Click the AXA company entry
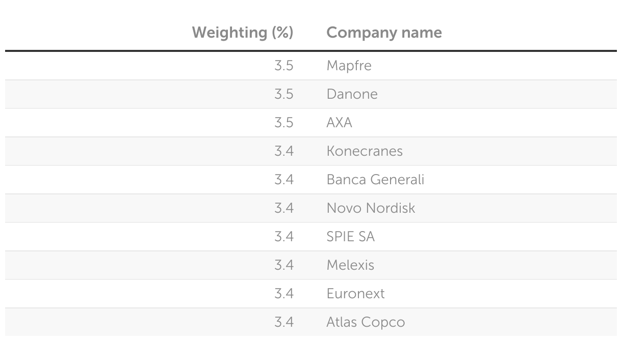Viewport: 622px width, 341px height. click(x=339, y=123)
